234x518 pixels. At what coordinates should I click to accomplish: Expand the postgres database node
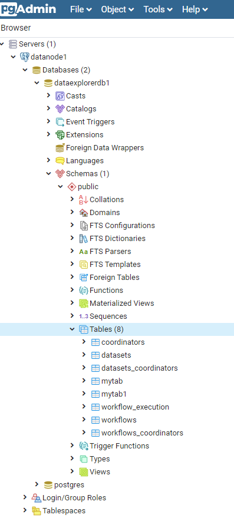pos(37,484)
